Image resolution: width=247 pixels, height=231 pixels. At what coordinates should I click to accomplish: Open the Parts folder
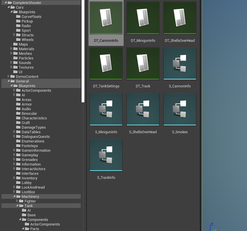32,229
